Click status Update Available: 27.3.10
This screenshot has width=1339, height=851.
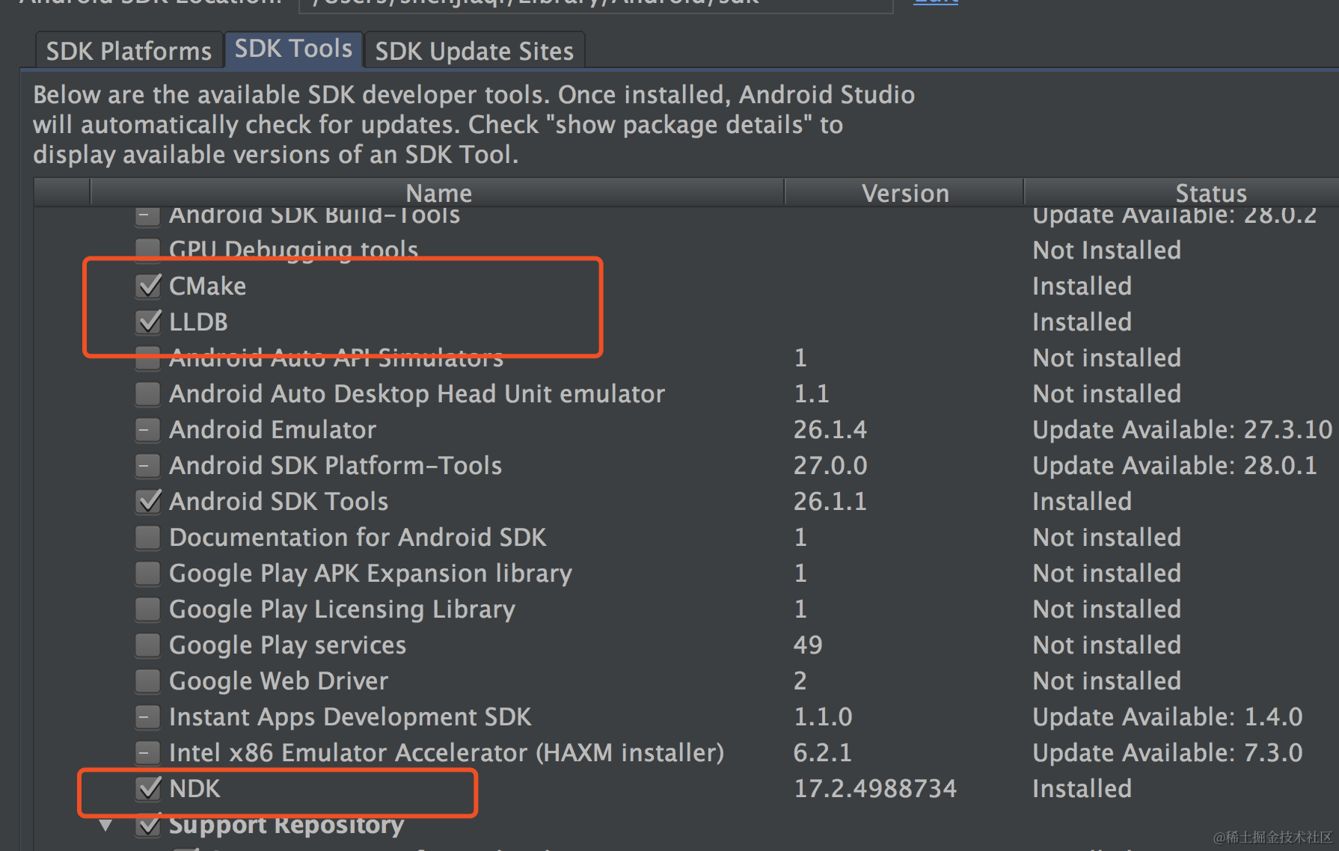1182,429
